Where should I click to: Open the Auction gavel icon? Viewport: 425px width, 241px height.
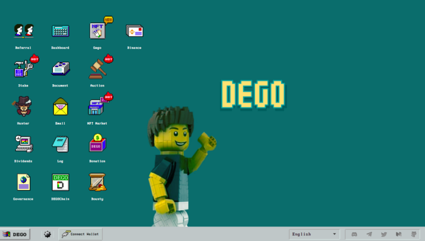[98, 69]
